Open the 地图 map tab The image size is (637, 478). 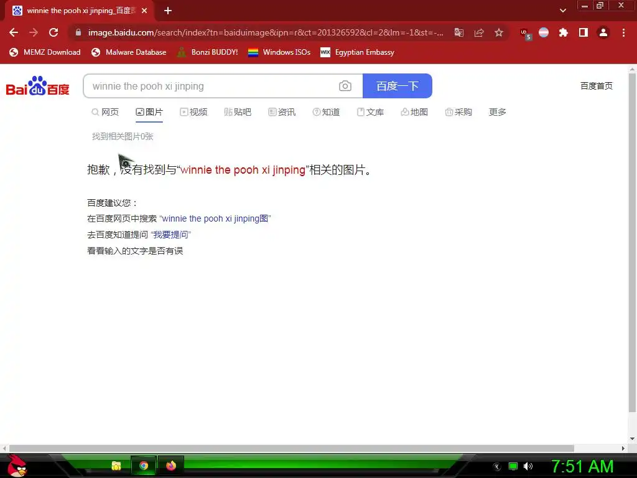(x=414, y=112)
